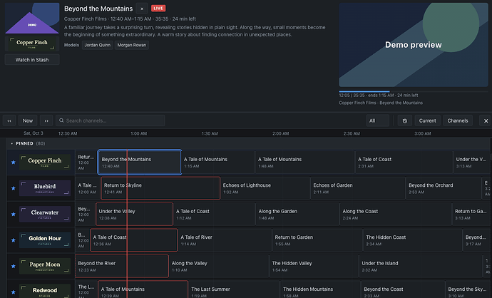Toggle pin star for Paper Moon channel
Screen dimensions: 492x298
(x=13, y=267)
